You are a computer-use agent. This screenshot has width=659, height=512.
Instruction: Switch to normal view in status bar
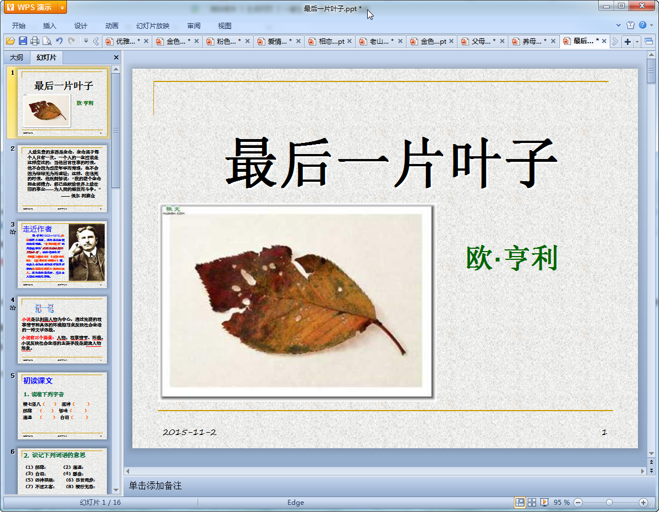click(x=520, y=503)
